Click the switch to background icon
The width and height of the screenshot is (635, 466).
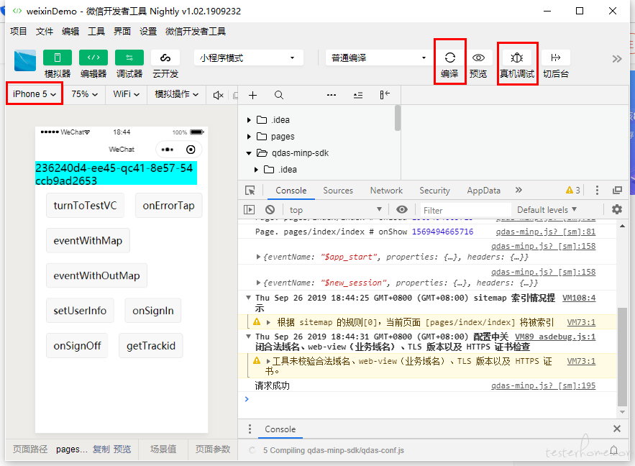pos(556,58)
